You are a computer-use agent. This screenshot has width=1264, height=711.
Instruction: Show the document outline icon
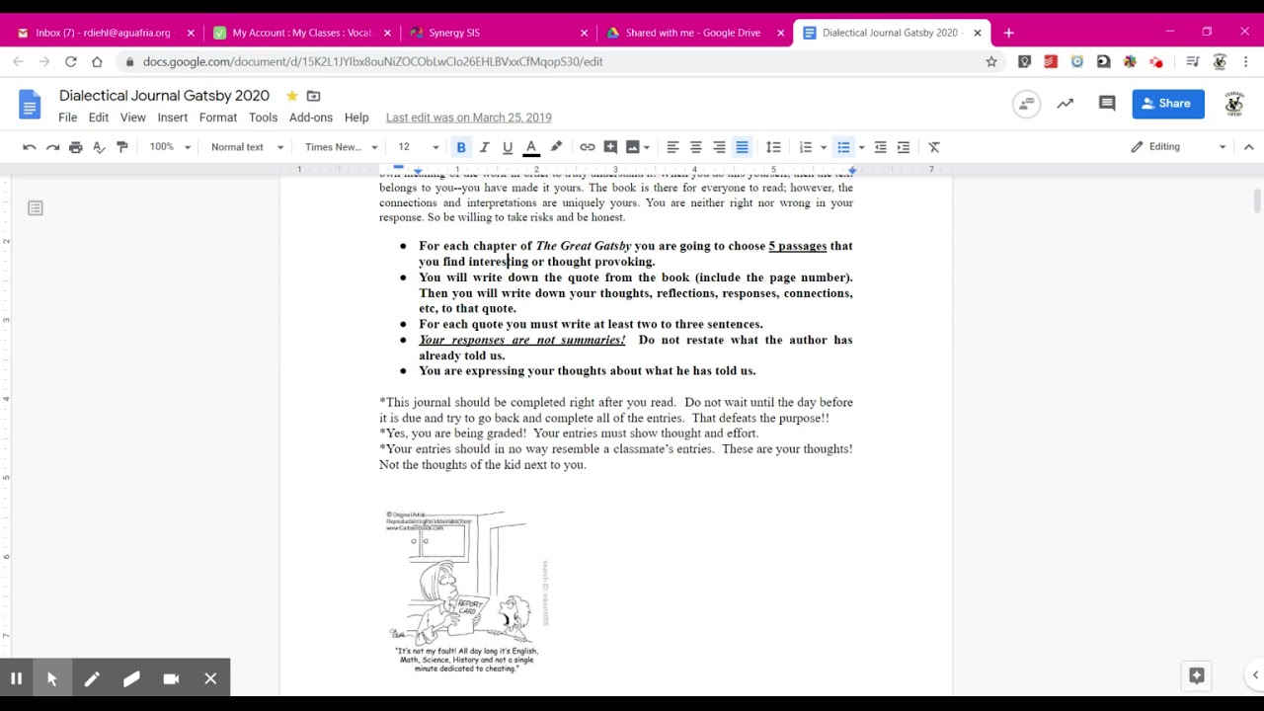pos(36,208)
